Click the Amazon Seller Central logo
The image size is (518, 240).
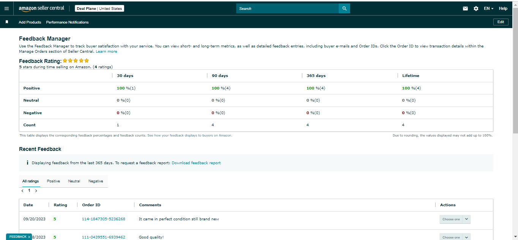[x=41, y=8]
